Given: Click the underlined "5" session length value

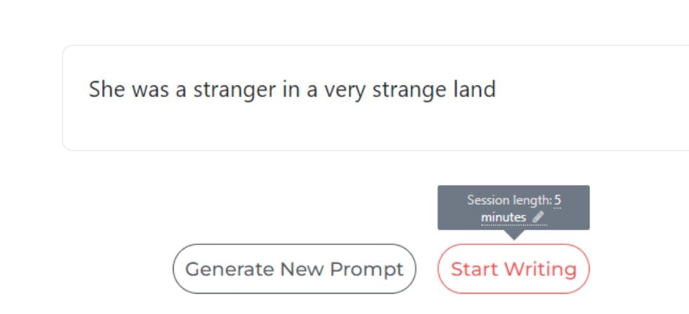Looking at the screenshot, I should [557, 200].
